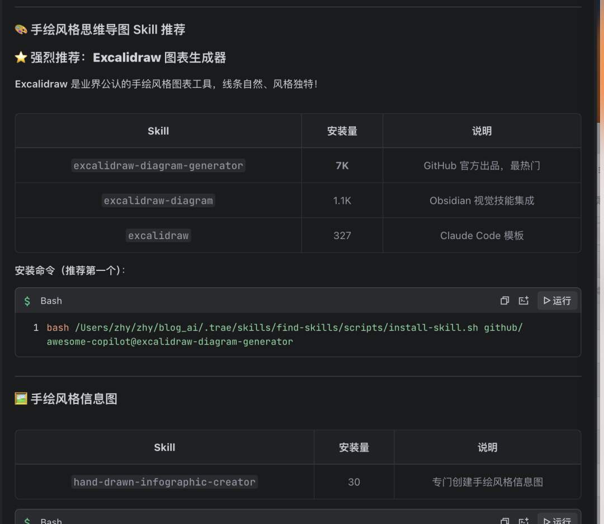This screenshot has width=604, height=524.
Task: Click the Skill header above excalidraw-diagram-generator
Action: [x=158, y=131]
